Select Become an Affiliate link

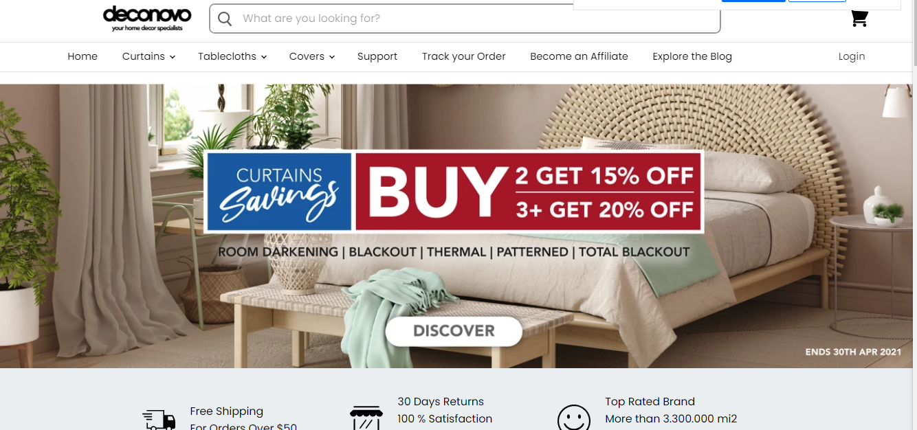pos(579,56)
